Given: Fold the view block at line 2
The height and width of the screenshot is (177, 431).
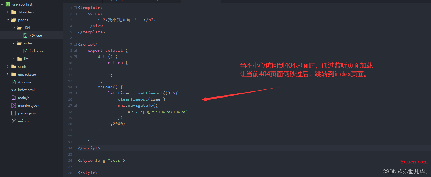Looking at the screenshot, I should tap(75, 14).
